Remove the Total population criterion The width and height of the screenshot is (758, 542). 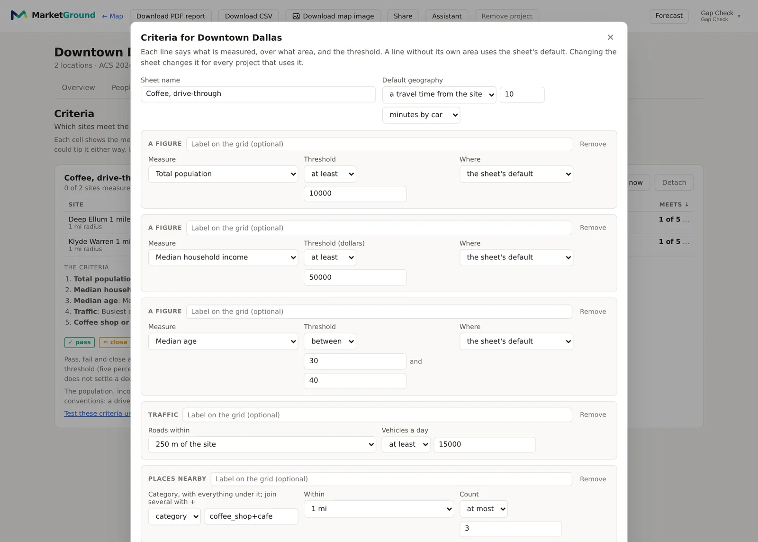tap(593, 144)
